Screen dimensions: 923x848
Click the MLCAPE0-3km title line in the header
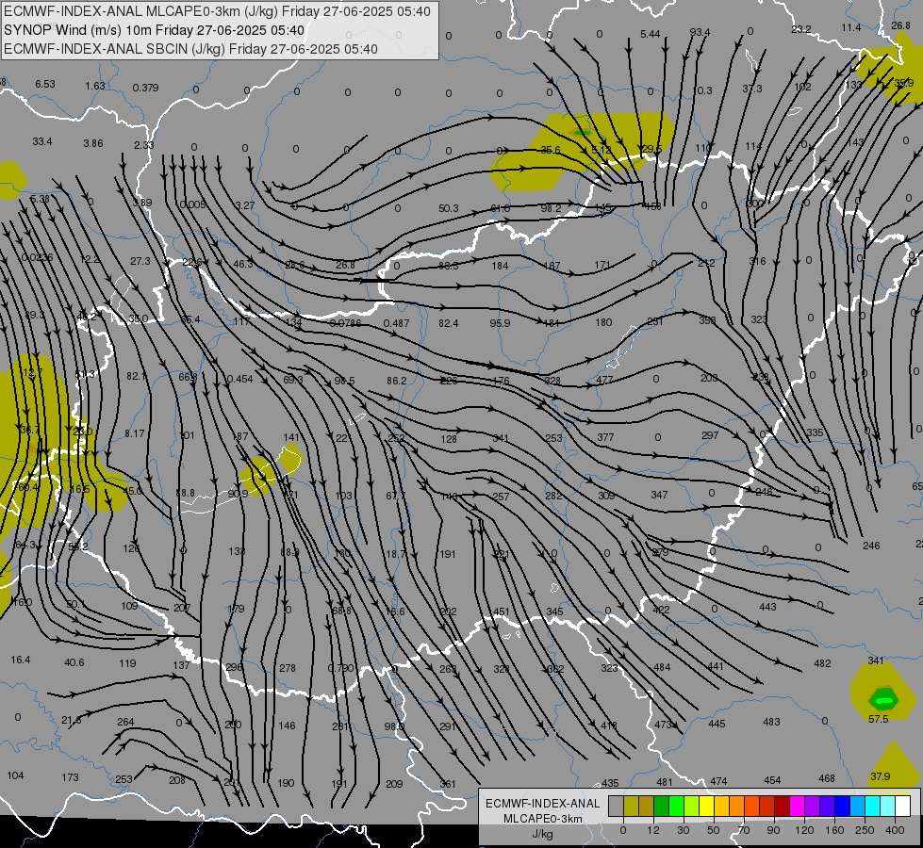tap(217, 11)
